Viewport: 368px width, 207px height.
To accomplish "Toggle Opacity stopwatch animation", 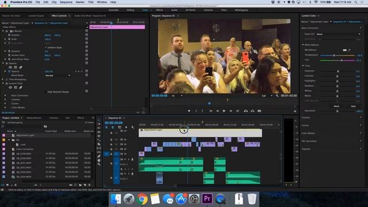I will [x=9, y=71].
